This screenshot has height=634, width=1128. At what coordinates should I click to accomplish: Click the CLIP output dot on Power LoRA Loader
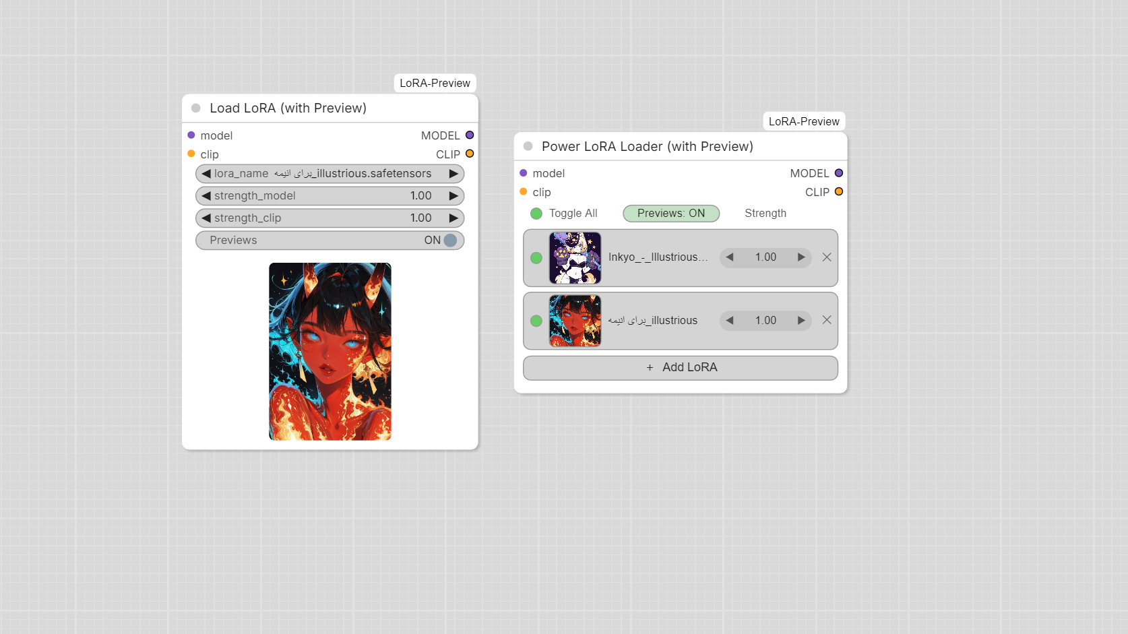click(x=839, y=191)
